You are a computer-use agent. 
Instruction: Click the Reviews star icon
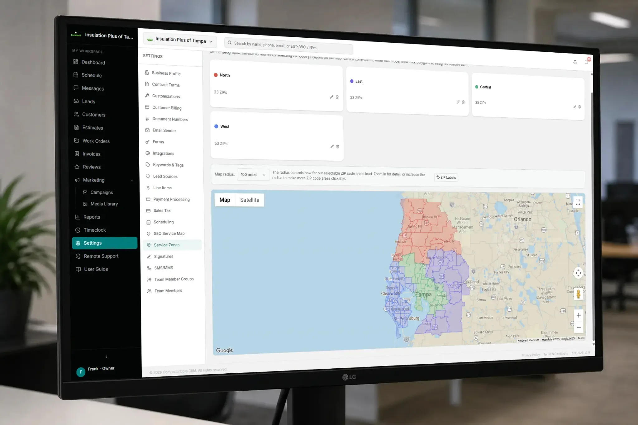coord(77,167)
